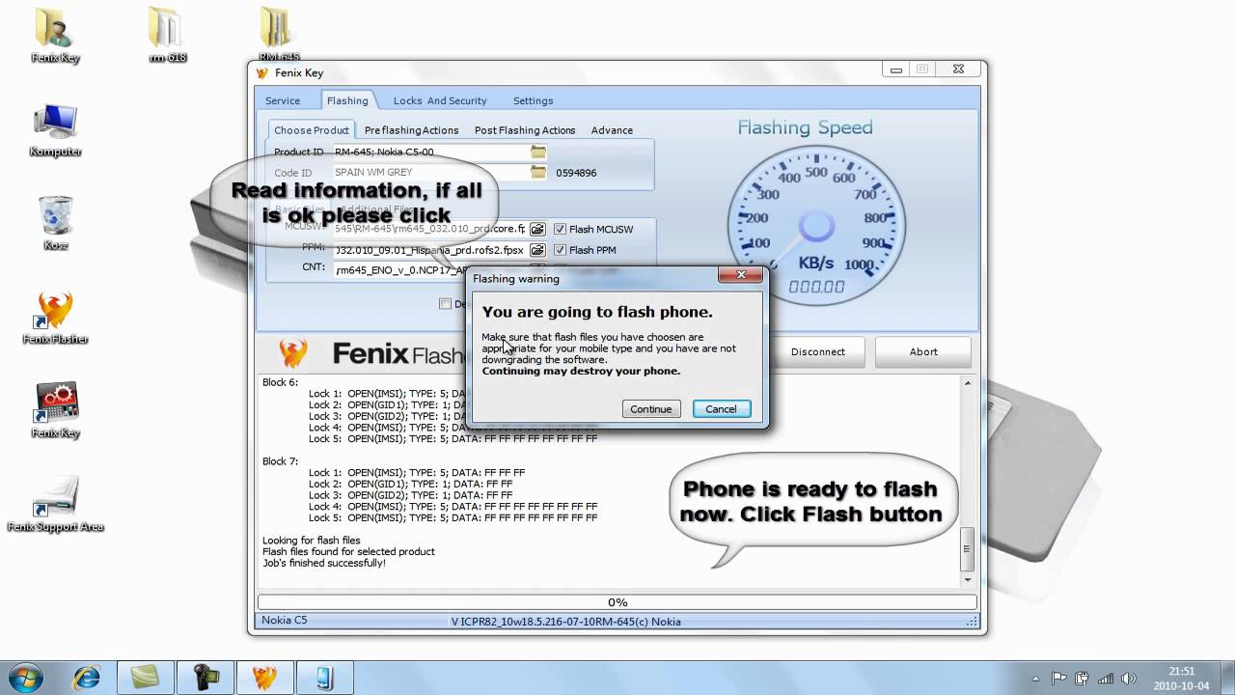1235x695 pixels.
Task: Browse for Product ID folder icon
Action: (538, 152)
